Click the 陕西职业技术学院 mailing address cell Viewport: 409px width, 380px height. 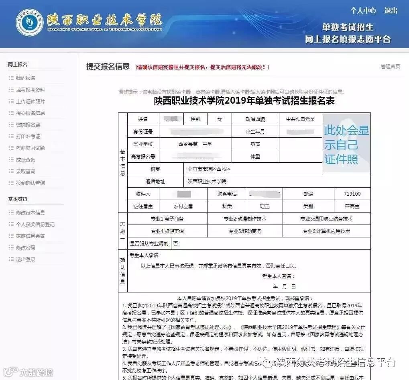tap(277, 182)
